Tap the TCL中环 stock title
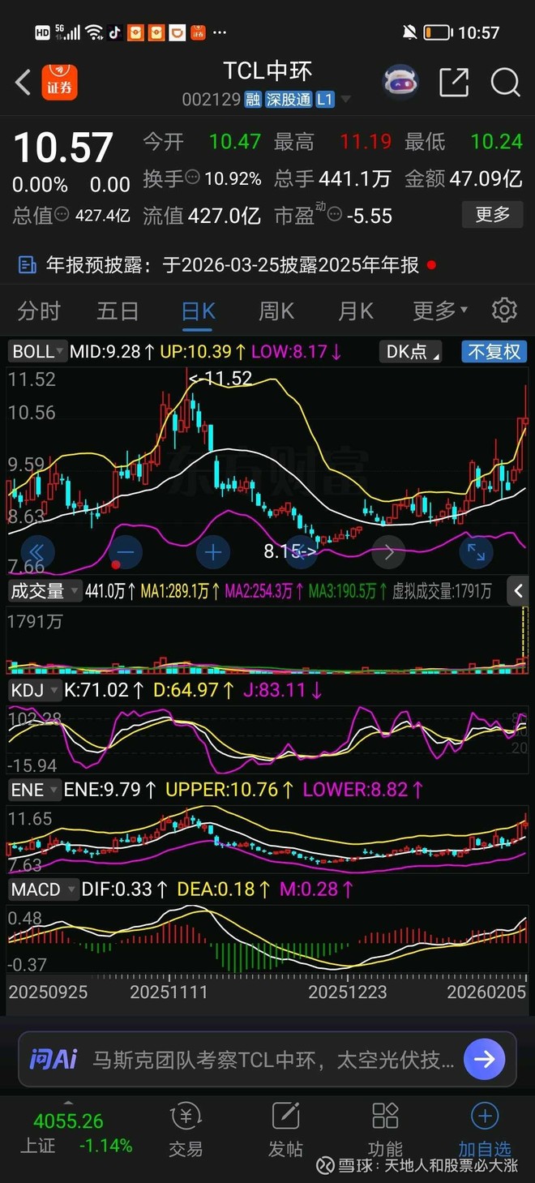535x1183 pixels. 267,71
